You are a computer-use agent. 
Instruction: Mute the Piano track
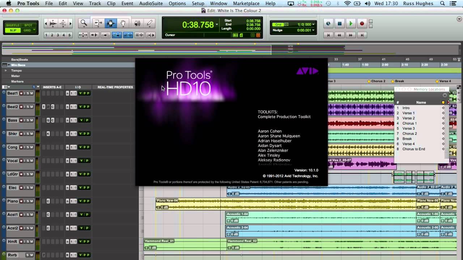[32, 201]
